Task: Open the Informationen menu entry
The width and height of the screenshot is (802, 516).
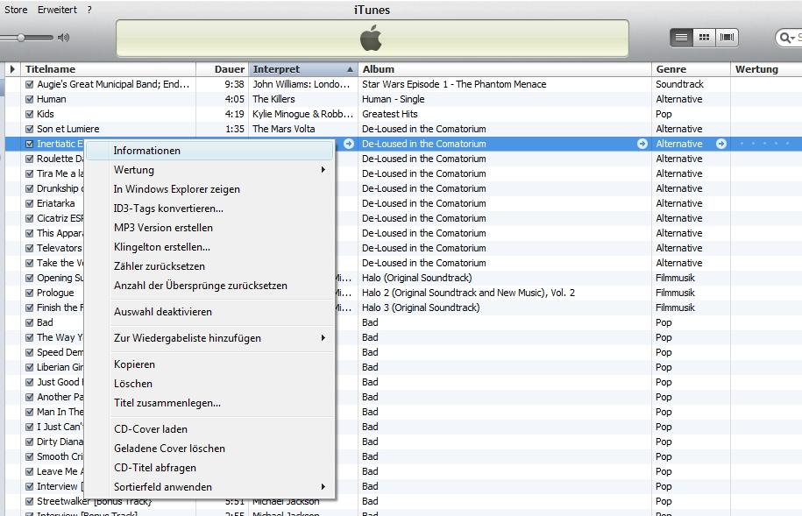Action: pyautogui.click(x=209, y=151)
